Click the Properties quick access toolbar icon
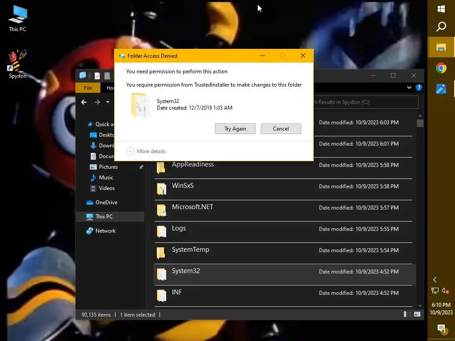Viewport: 455px width, 341px height. 97,75
